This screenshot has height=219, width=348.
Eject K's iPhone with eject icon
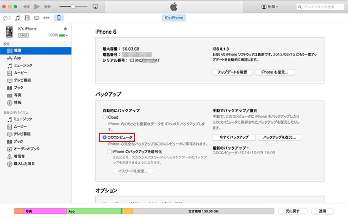click(65, 29)
